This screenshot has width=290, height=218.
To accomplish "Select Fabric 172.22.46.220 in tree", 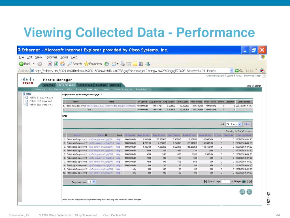I will pyautogui.click(x=41, y=98).
